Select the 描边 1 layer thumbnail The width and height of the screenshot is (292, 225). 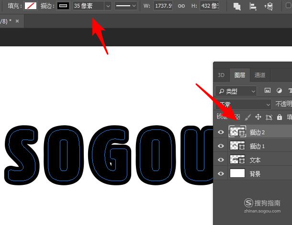point(237,146)
